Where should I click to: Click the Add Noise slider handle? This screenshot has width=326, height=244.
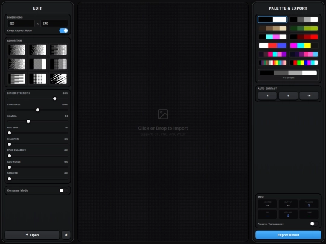[x=9, y=167]
